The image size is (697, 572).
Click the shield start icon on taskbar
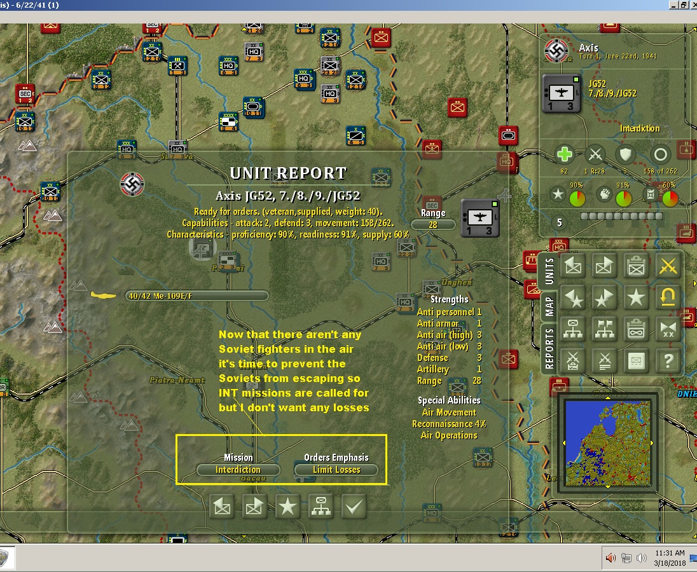click(4, 558)
